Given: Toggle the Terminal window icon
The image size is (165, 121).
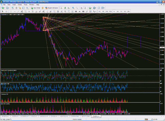Looking at the screenshot, I should (x=23, y=8).
